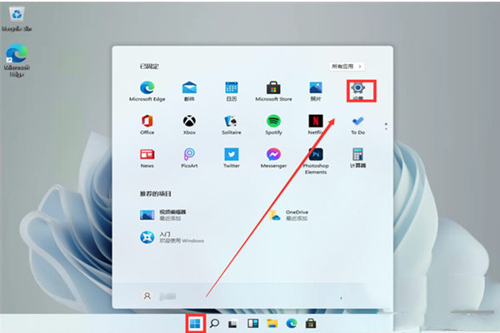Open Photoshop Elements
The image size is (500, 333).
click(x=316, y=161)
